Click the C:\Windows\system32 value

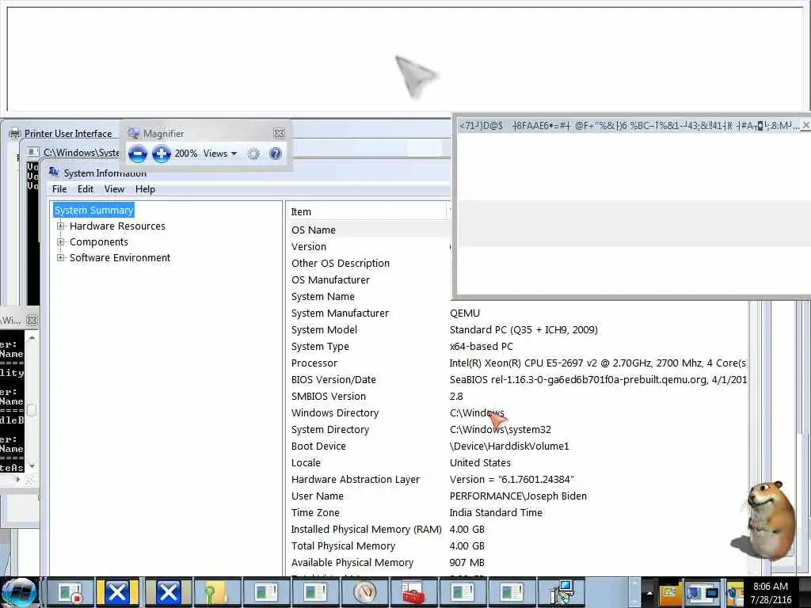coord(501,429)
